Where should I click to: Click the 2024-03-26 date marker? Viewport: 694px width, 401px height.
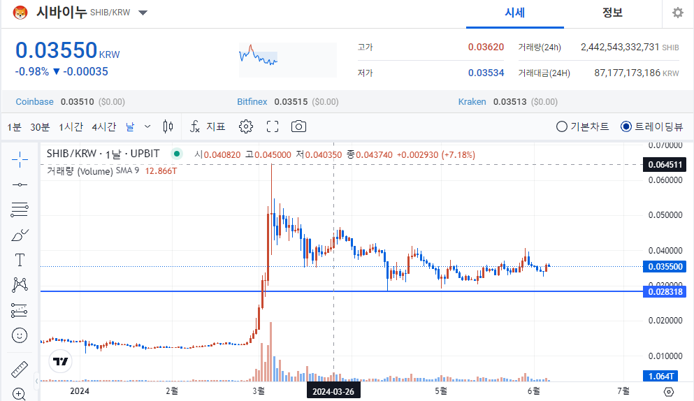click(333, 392)
